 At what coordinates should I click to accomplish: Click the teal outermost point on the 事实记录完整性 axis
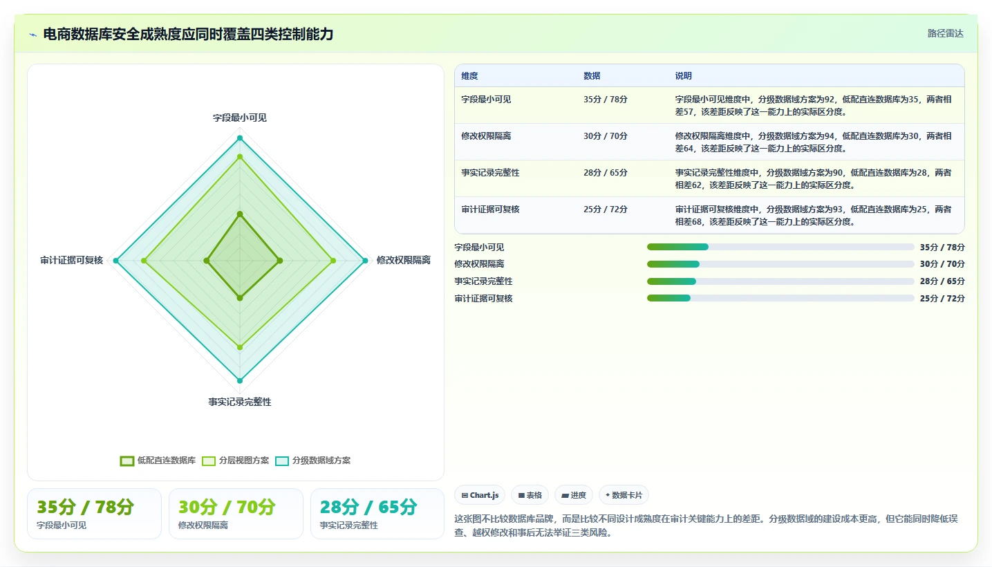pos(240,380)
